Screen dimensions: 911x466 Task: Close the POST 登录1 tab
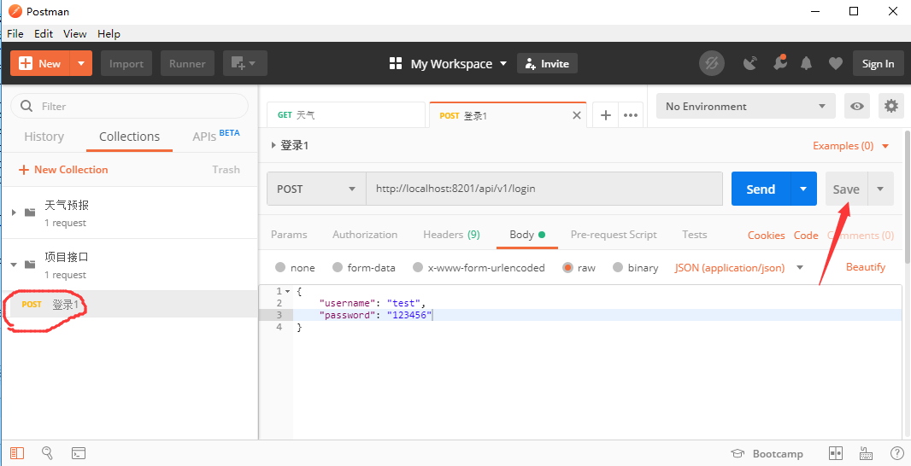[577, 115]
